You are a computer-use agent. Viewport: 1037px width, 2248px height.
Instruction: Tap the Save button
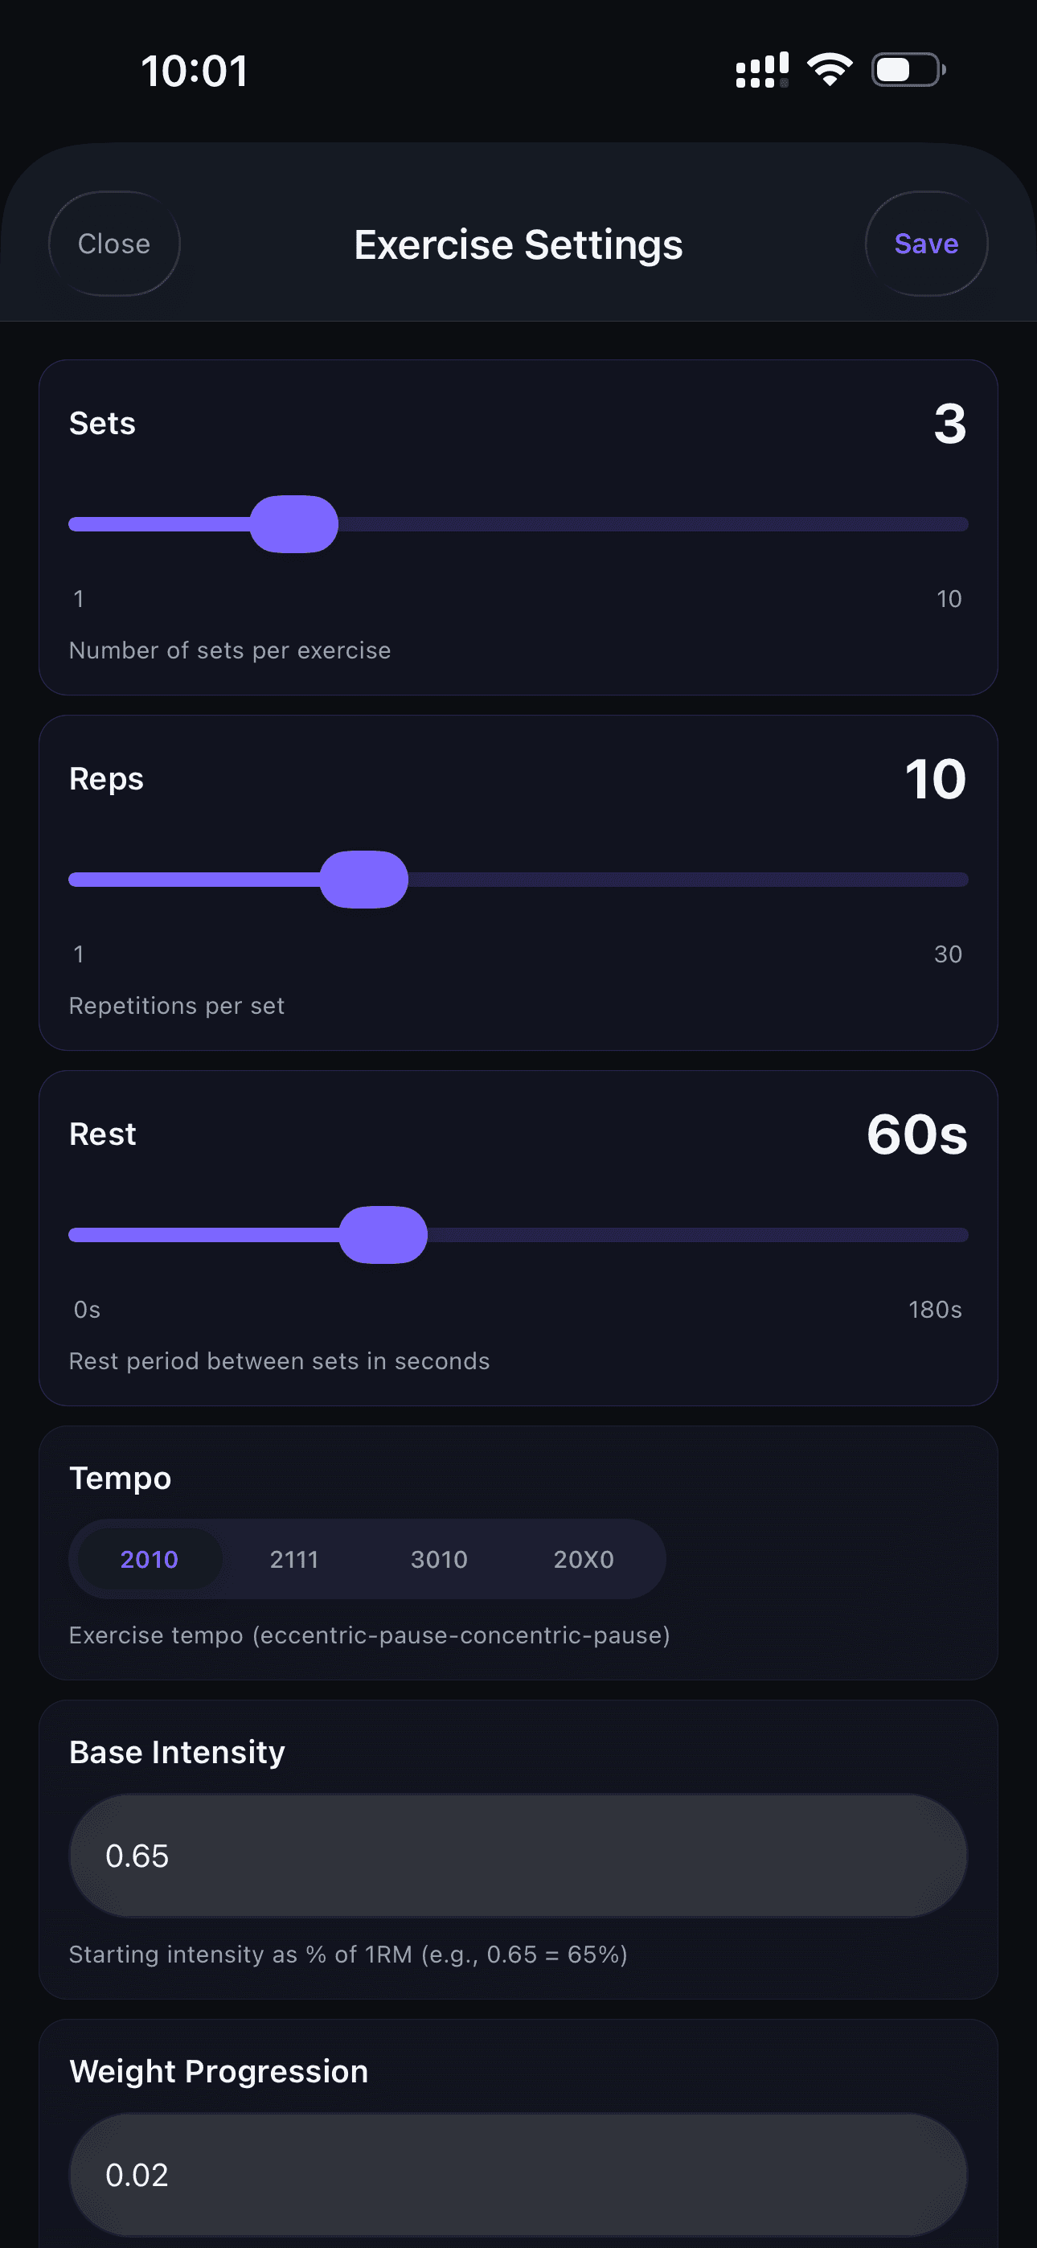(x=925, y=244)
